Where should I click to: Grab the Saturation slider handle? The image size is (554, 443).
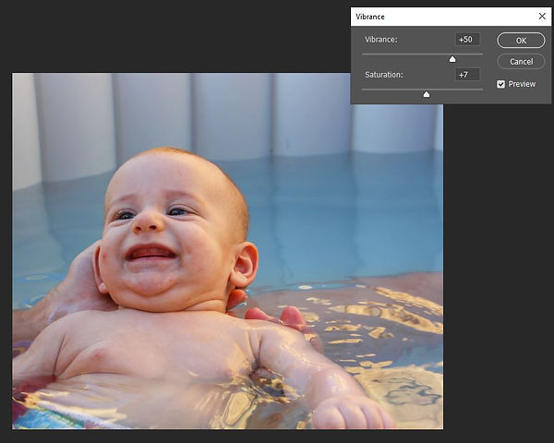point(427,94)
